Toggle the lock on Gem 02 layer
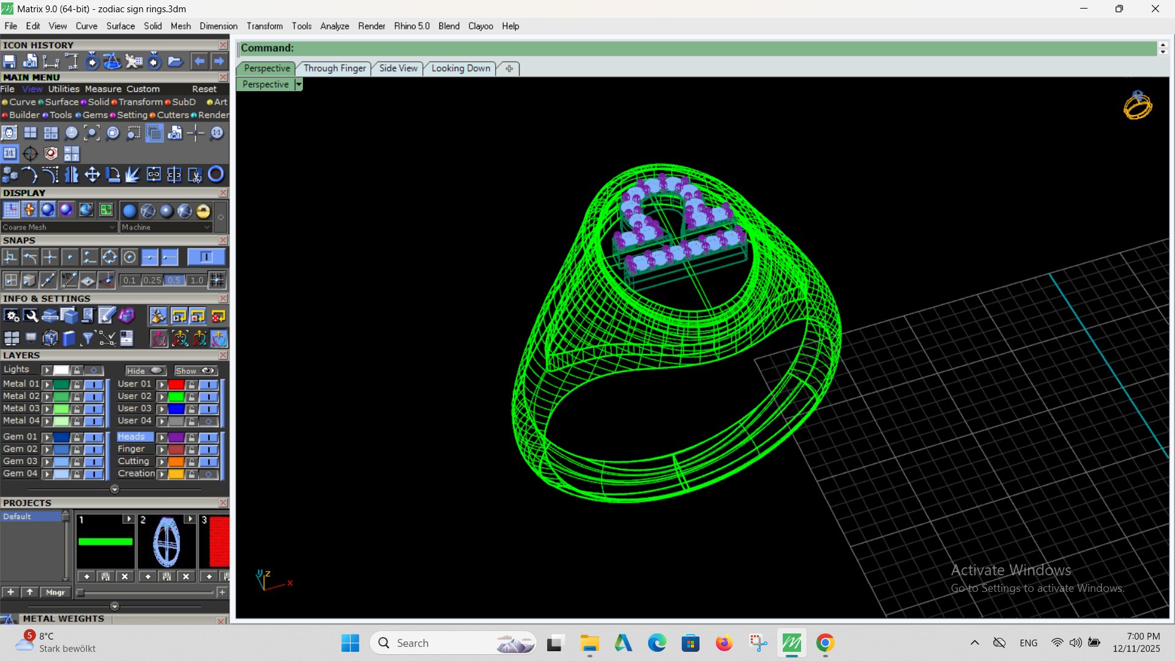The height and width of the screenshot is (661, 1175). [x=77, y=449]
